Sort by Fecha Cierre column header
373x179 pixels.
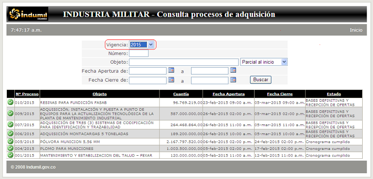[280, 94]
